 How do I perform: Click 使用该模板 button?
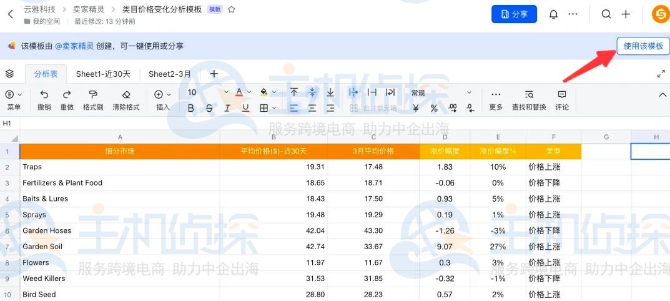point(643,46)
